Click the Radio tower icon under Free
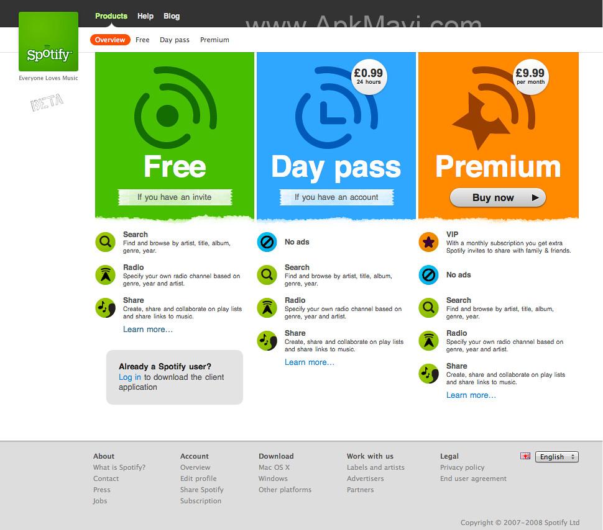Viewport: 603px width, 530px height. click(105, 275)
